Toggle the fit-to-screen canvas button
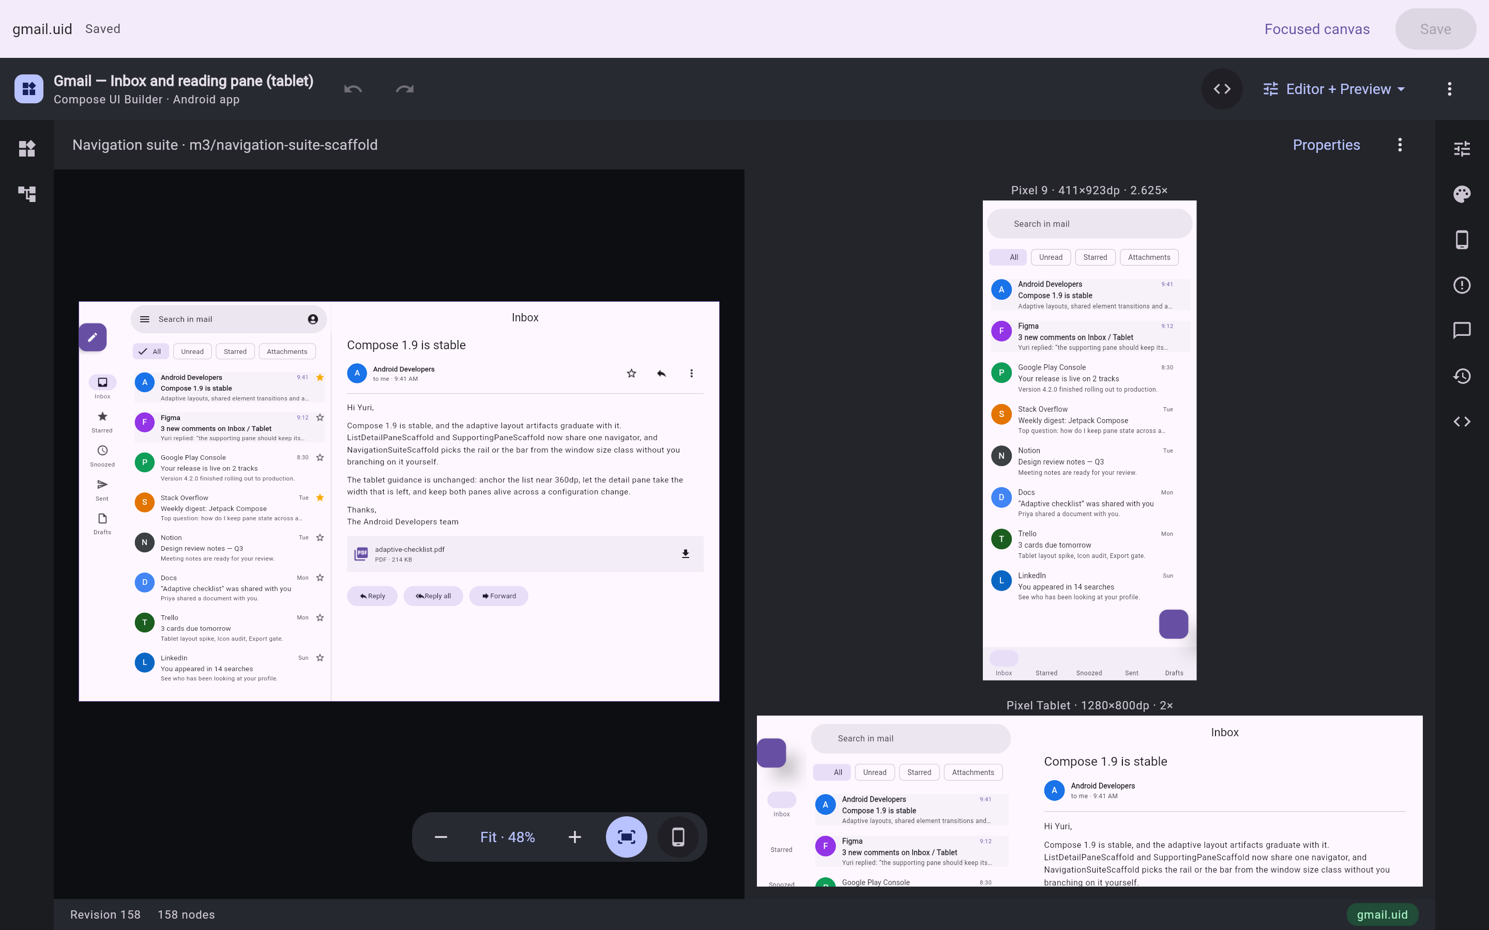 tap(627, 836)
